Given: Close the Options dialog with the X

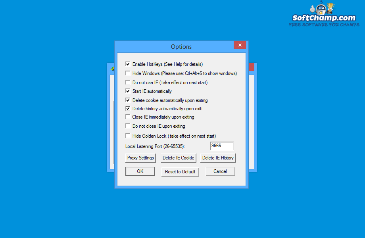Looking at the screenshot, I should pos(240,45).
